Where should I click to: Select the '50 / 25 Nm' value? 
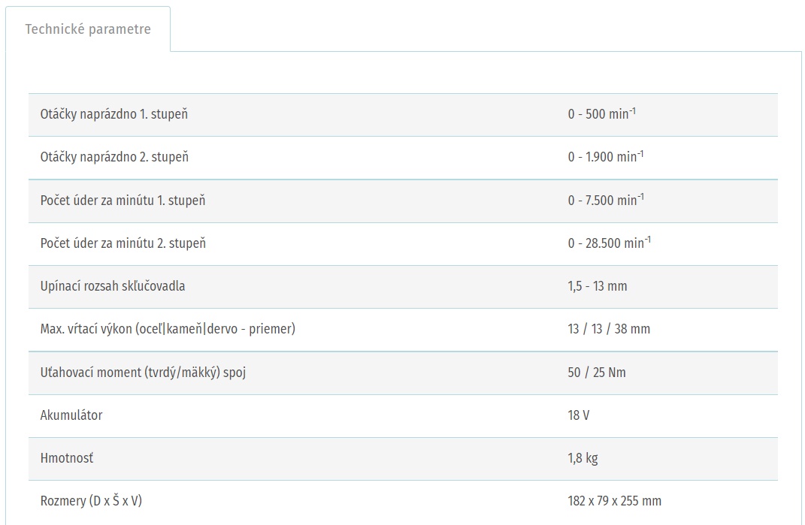[x=597, y=373]
